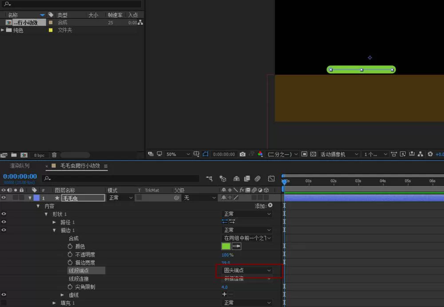
Task: Toggle the transparency grid
Action: click(313, 154)
